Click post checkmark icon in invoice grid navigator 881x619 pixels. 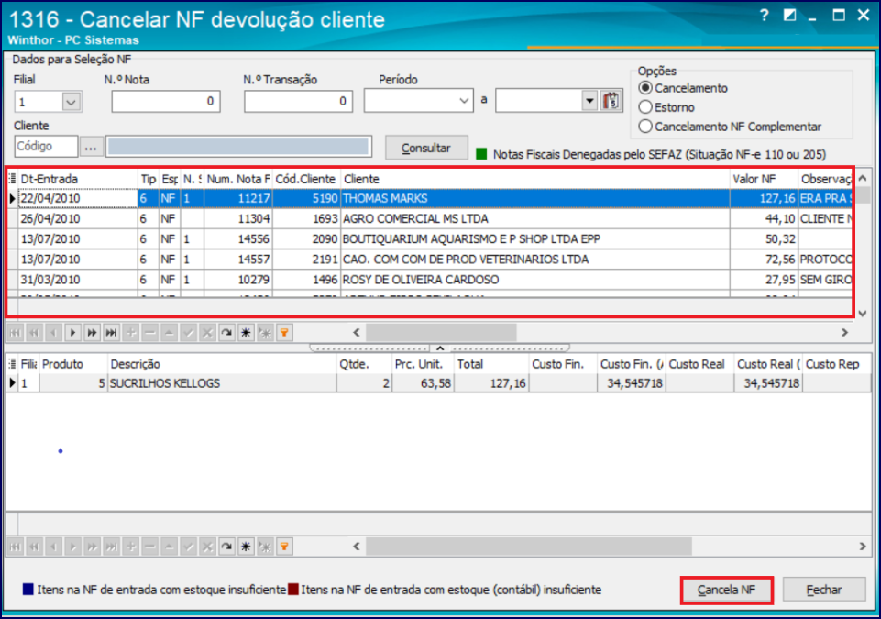pos(188,333)
